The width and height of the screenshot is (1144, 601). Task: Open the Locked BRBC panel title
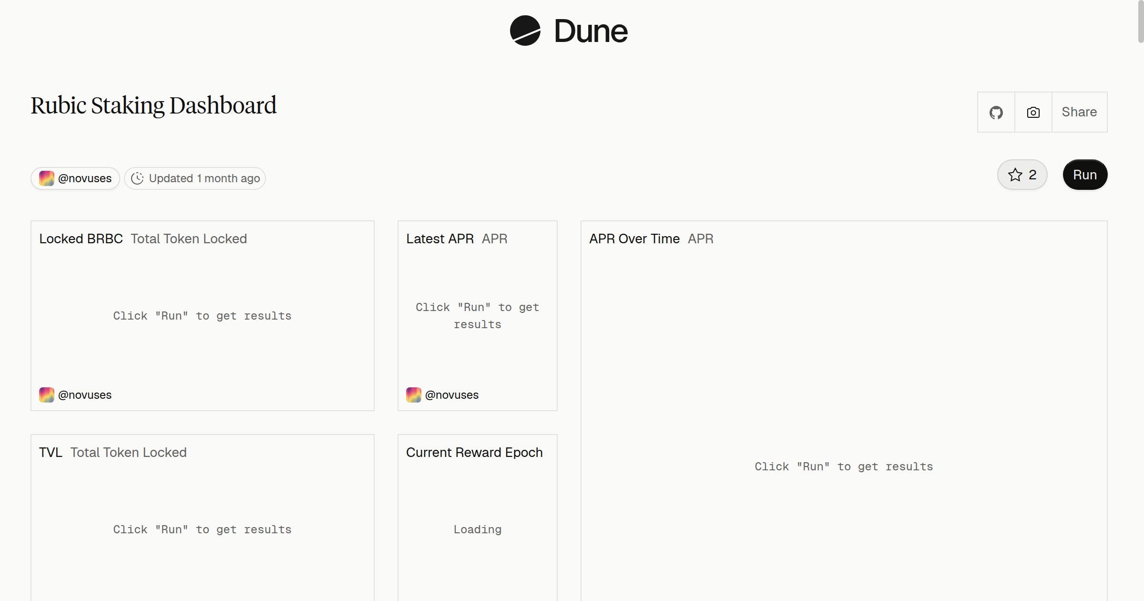[x=81, y=238]
